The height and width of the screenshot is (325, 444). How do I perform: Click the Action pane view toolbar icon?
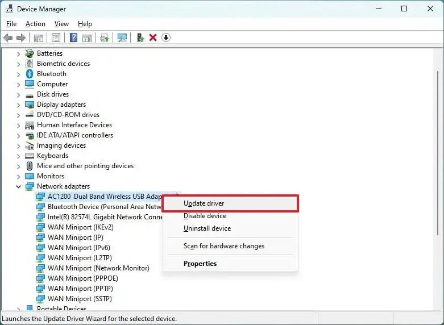pyautogui.click(x=87, y=37)
